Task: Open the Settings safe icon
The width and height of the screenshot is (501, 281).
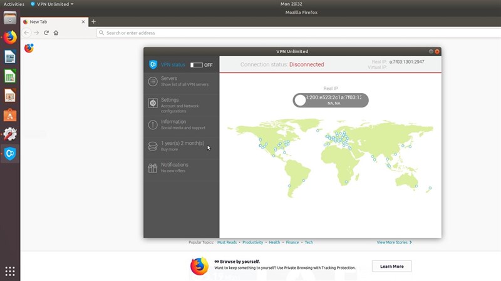Action: pyautogui.click(x=153, y=103)
